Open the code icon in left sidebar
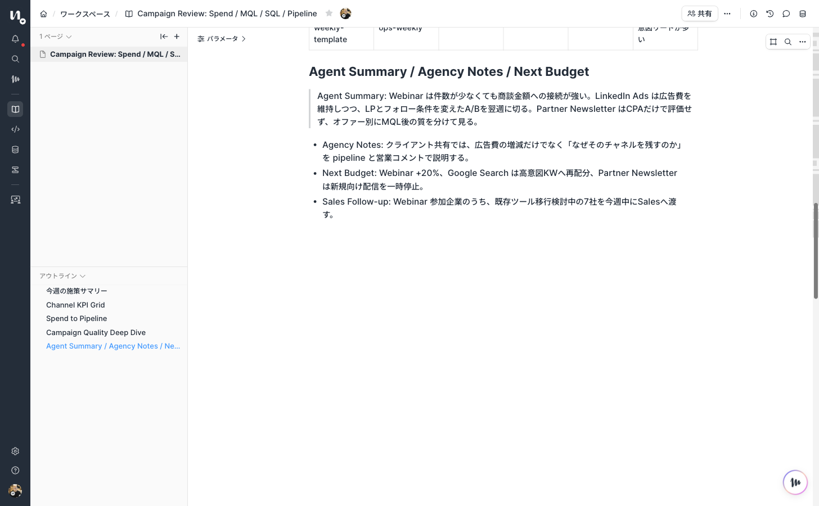 15,129
